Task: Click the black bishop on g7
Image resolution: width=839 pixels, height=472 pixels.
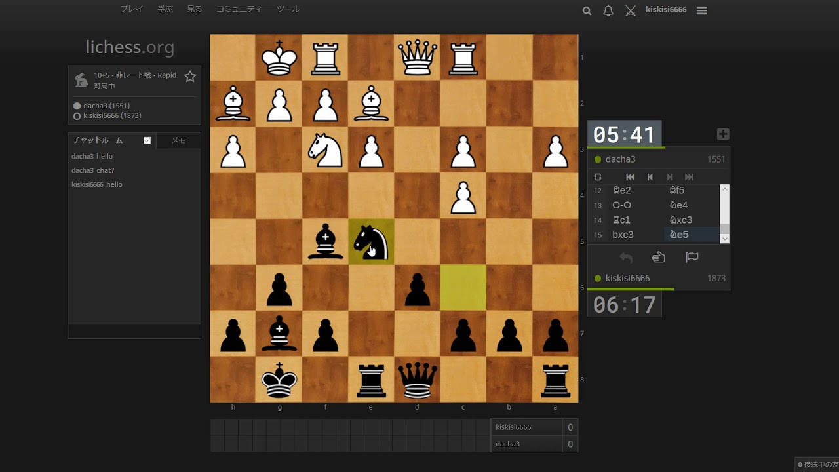Action: pos(279,334)
